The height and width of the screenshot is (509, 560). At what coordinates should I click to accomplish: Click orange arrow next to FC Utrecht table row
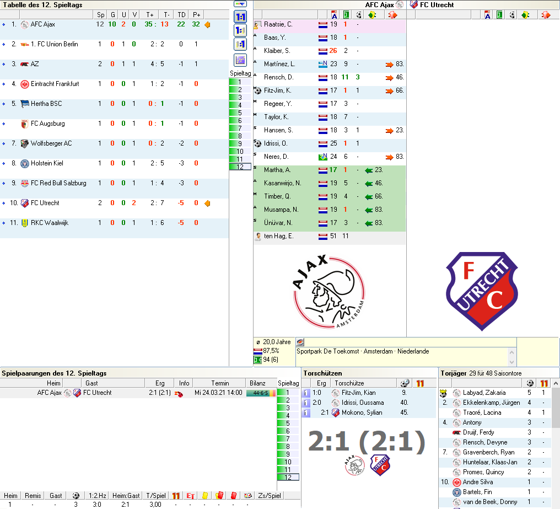pyautogui.click(x=207, y=203)
